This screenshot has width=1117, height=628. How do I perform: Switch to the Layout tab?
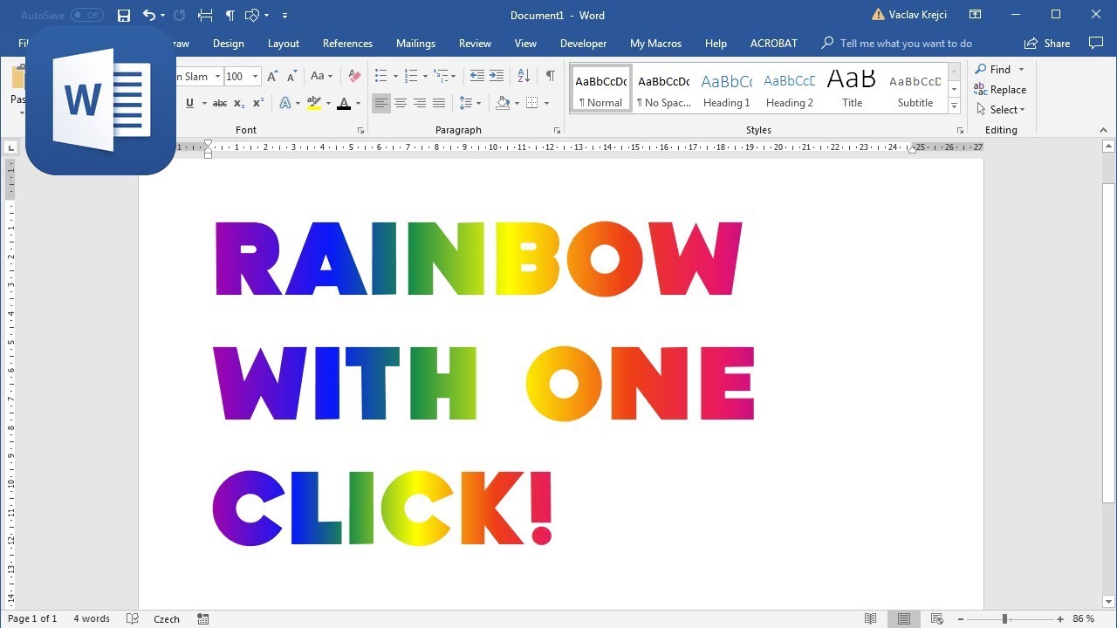pos(284,44)
